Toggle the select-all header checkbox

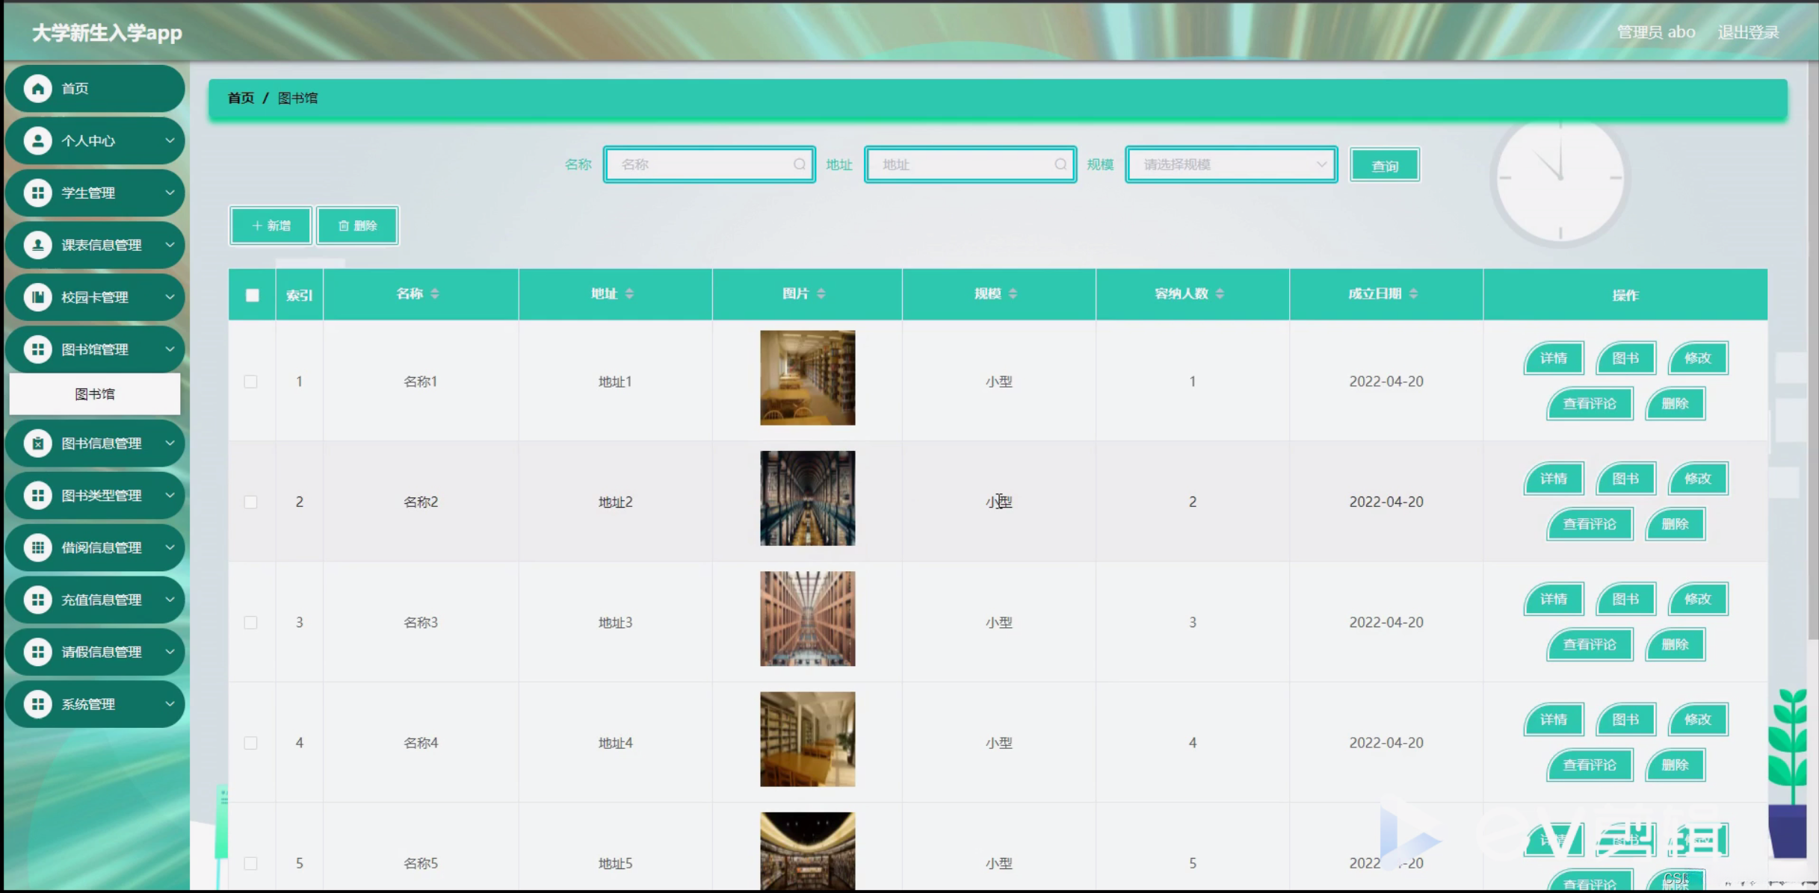point(253,296)
